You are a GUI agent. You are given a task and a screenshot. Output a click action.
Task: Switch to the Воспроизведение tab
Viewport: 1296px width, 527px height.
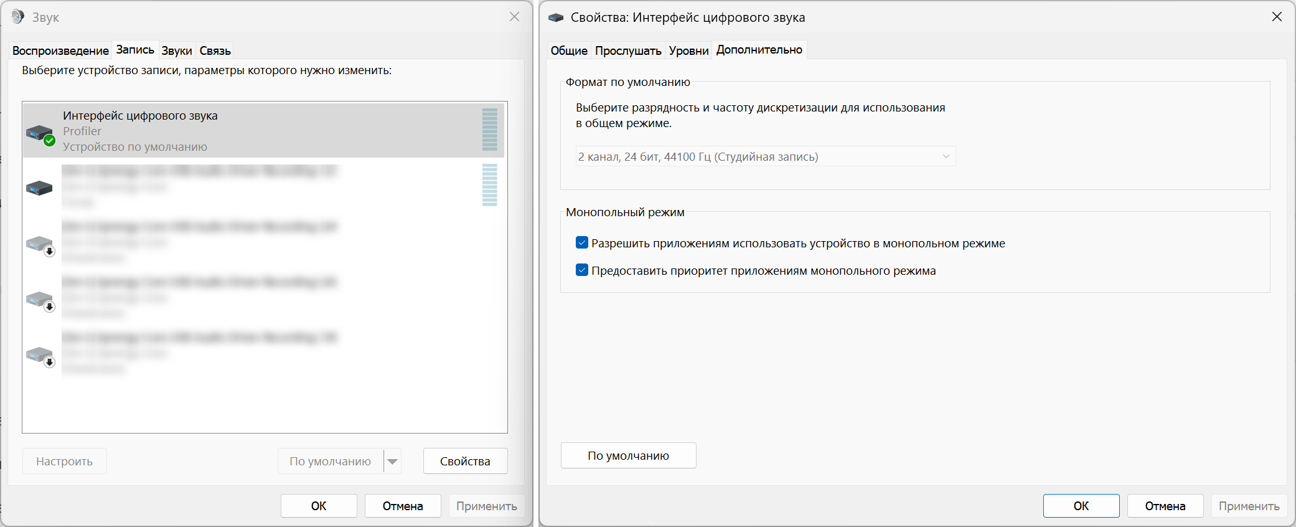coord(60,50)
